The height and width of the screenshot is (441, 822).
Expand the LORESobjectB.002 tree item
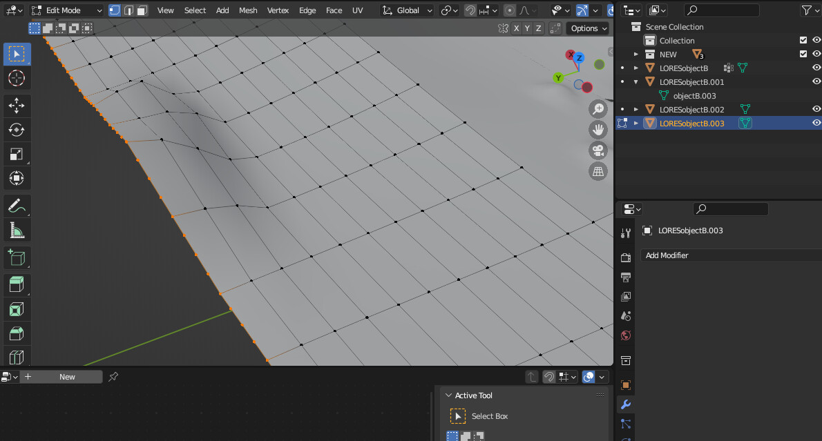[x=635, y=109]
